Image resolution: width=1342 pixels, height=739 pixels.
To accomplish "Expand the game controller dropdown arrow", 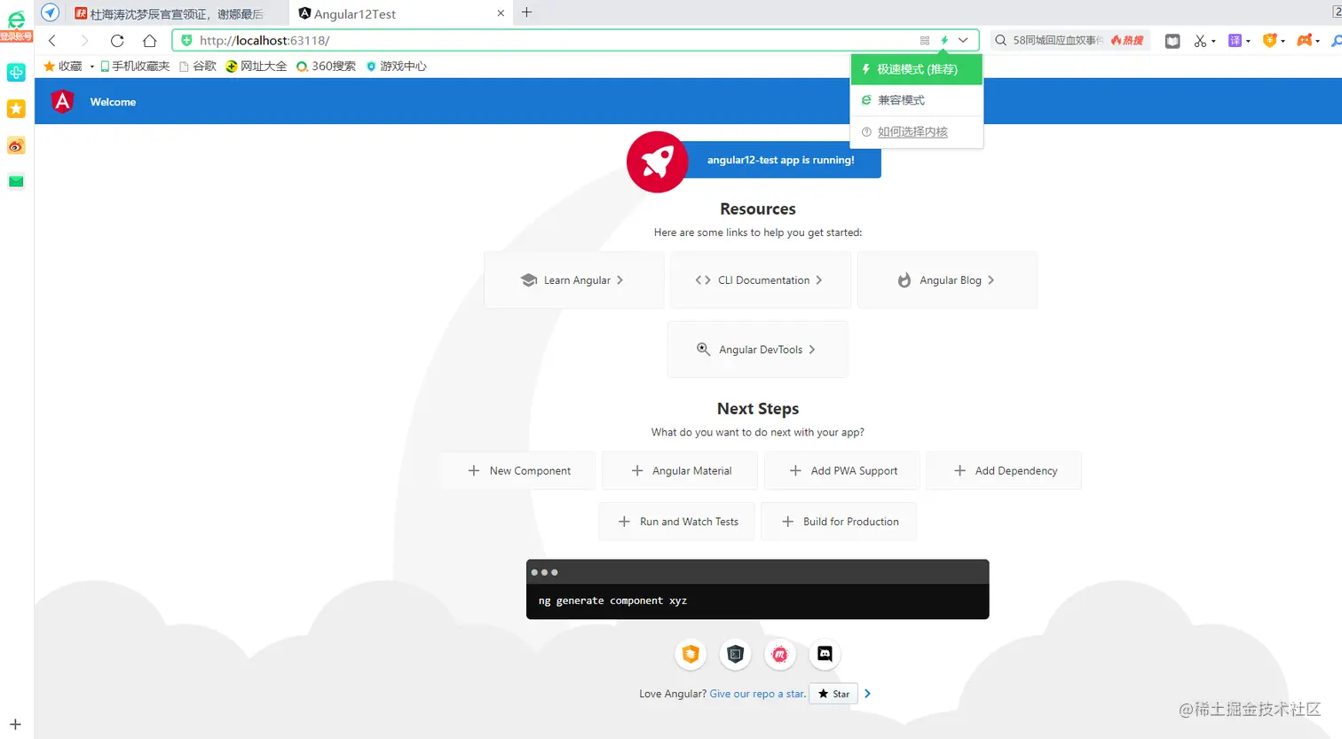I will (x=1317, y=42).
